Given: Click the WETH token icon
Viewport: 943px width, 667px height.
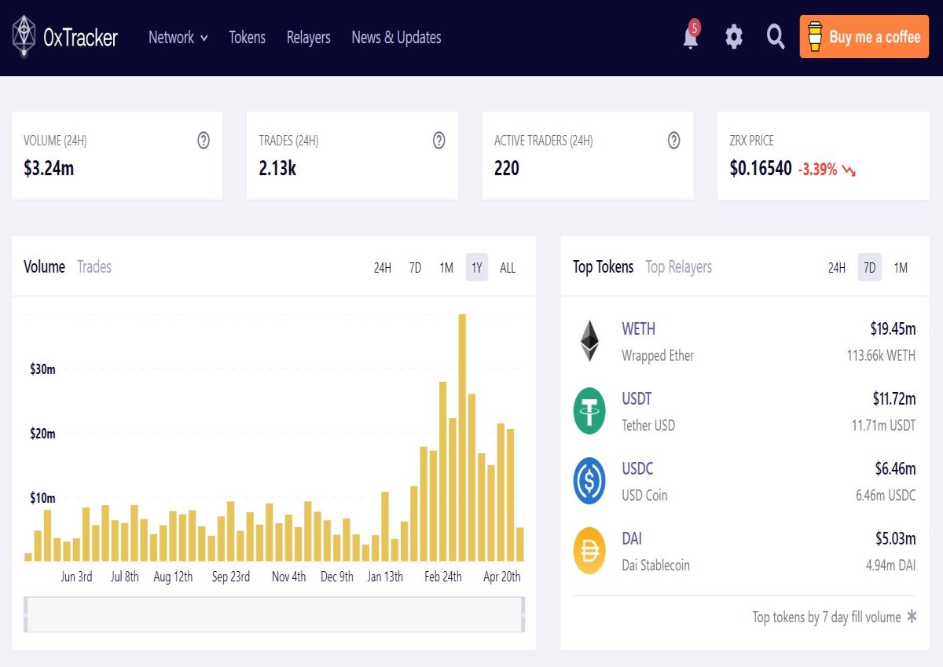Looking at the screenshot, I should 589,341.
